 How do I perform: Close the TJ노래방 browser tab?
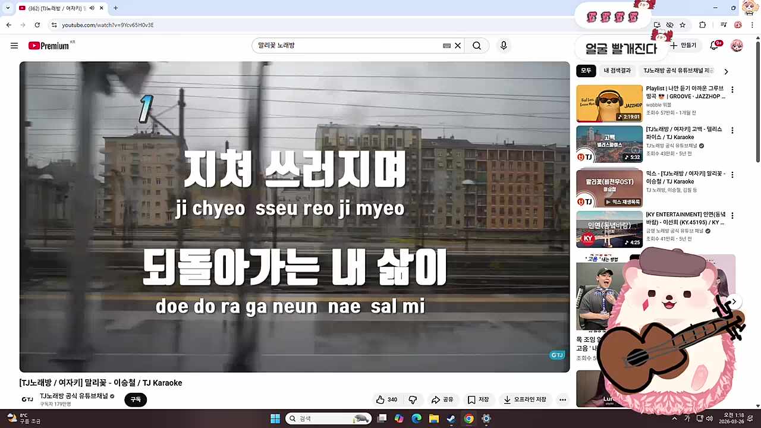click(x=102, y=8)
